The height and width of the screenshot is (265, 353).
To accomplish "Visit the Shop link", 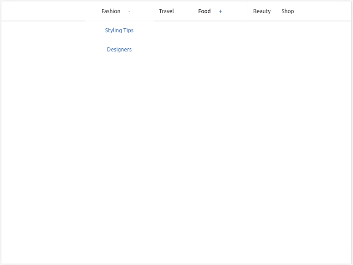I will [x=287, y=11].
